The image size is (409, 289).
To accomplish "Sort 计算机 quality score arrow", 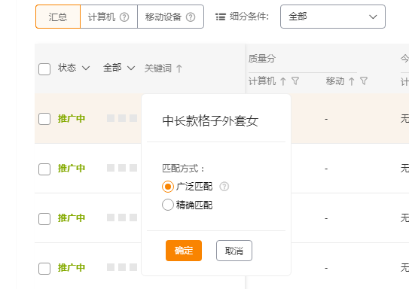I will pos(283,81).
